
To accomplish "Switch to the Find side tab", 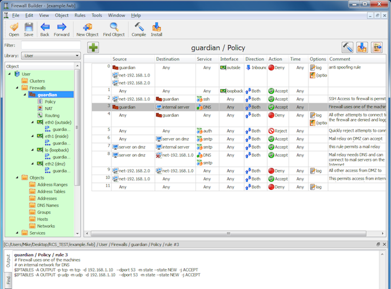I will click(8, 280).
